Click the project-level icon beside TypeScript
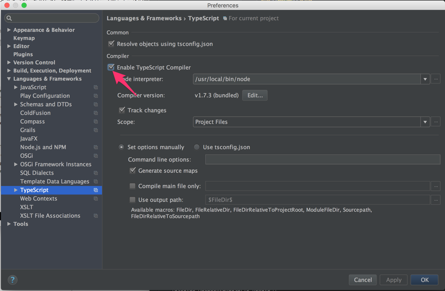Viewport: 445px width, 291px height. [96, 190]
